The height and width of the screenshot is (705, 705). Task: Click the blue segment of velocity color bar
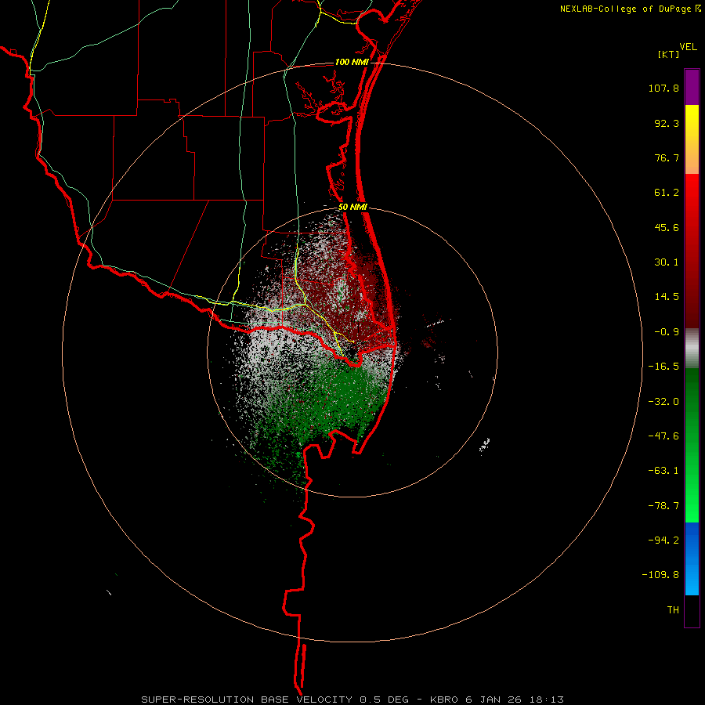point(692,559)
